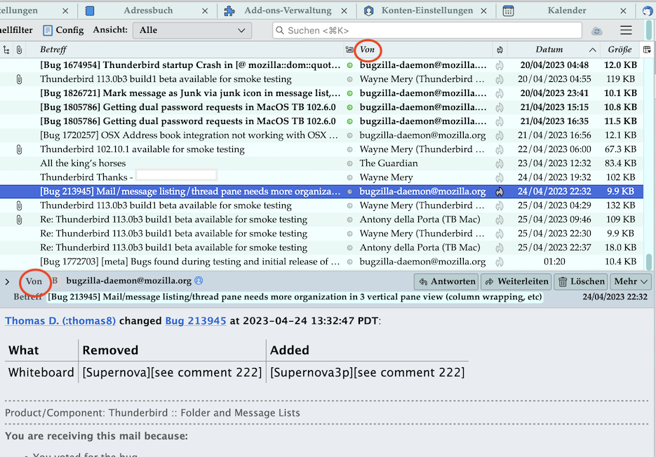Viewport: 656px width, 457px height.
Task: Click the Suchen search field
Action: tap(427, 30)
